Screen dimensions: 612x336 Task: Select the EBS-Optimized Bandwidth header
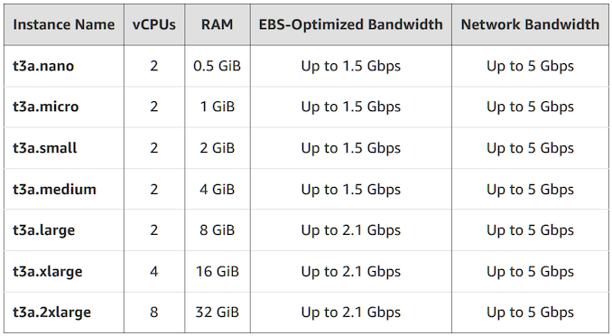click(351, 24)
